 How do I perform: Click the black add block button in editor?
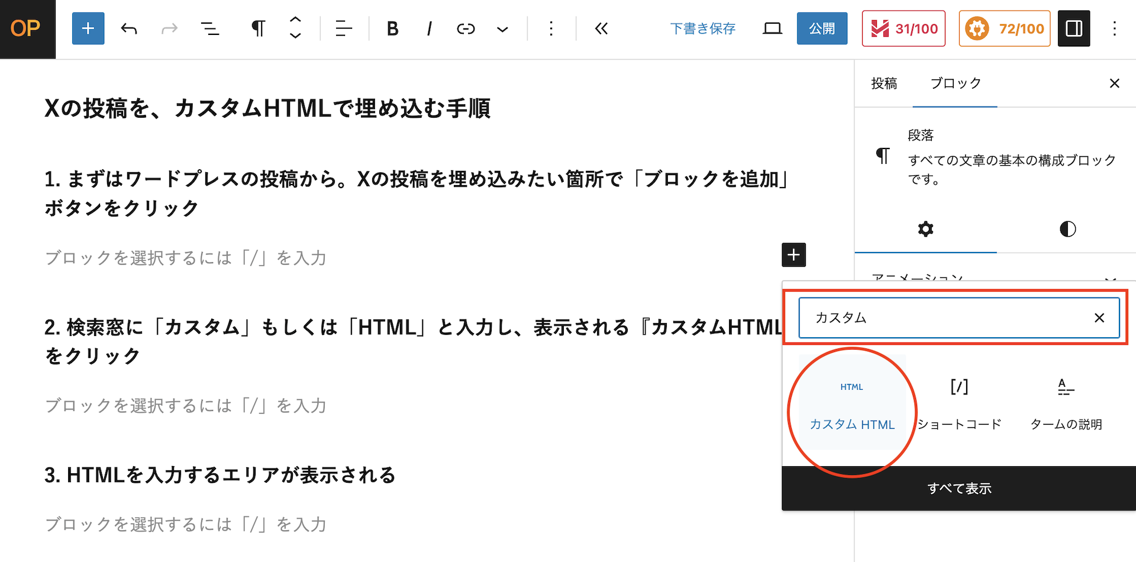[x=794, y=255]
